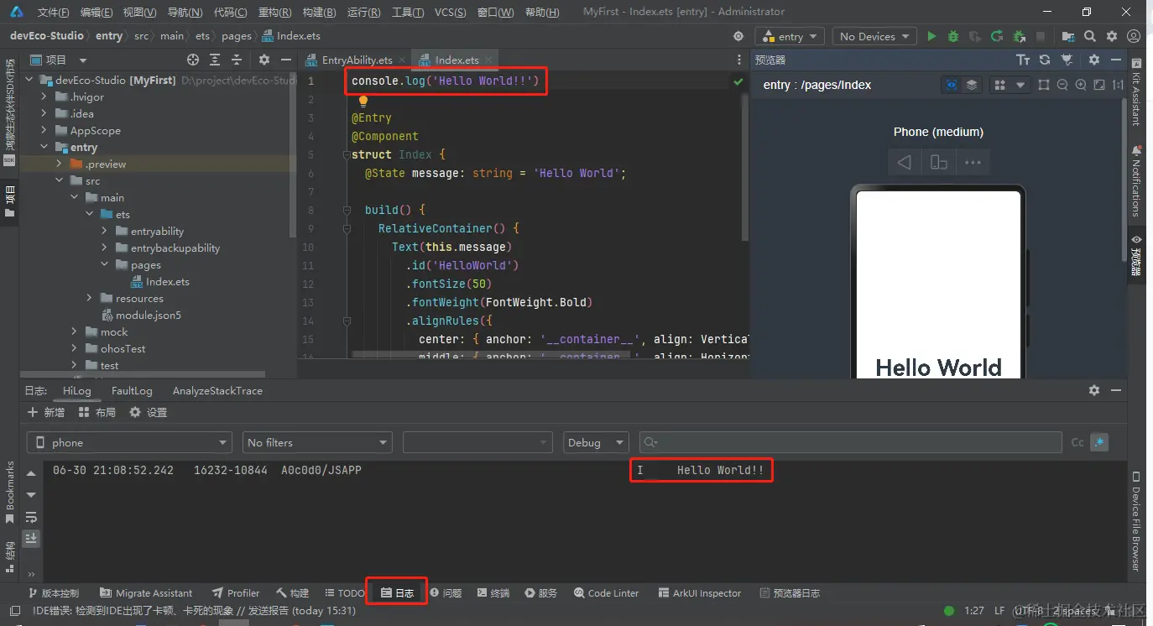Open project structure folder icon in toolbar
The image size is (1153, 626).
1068,36
